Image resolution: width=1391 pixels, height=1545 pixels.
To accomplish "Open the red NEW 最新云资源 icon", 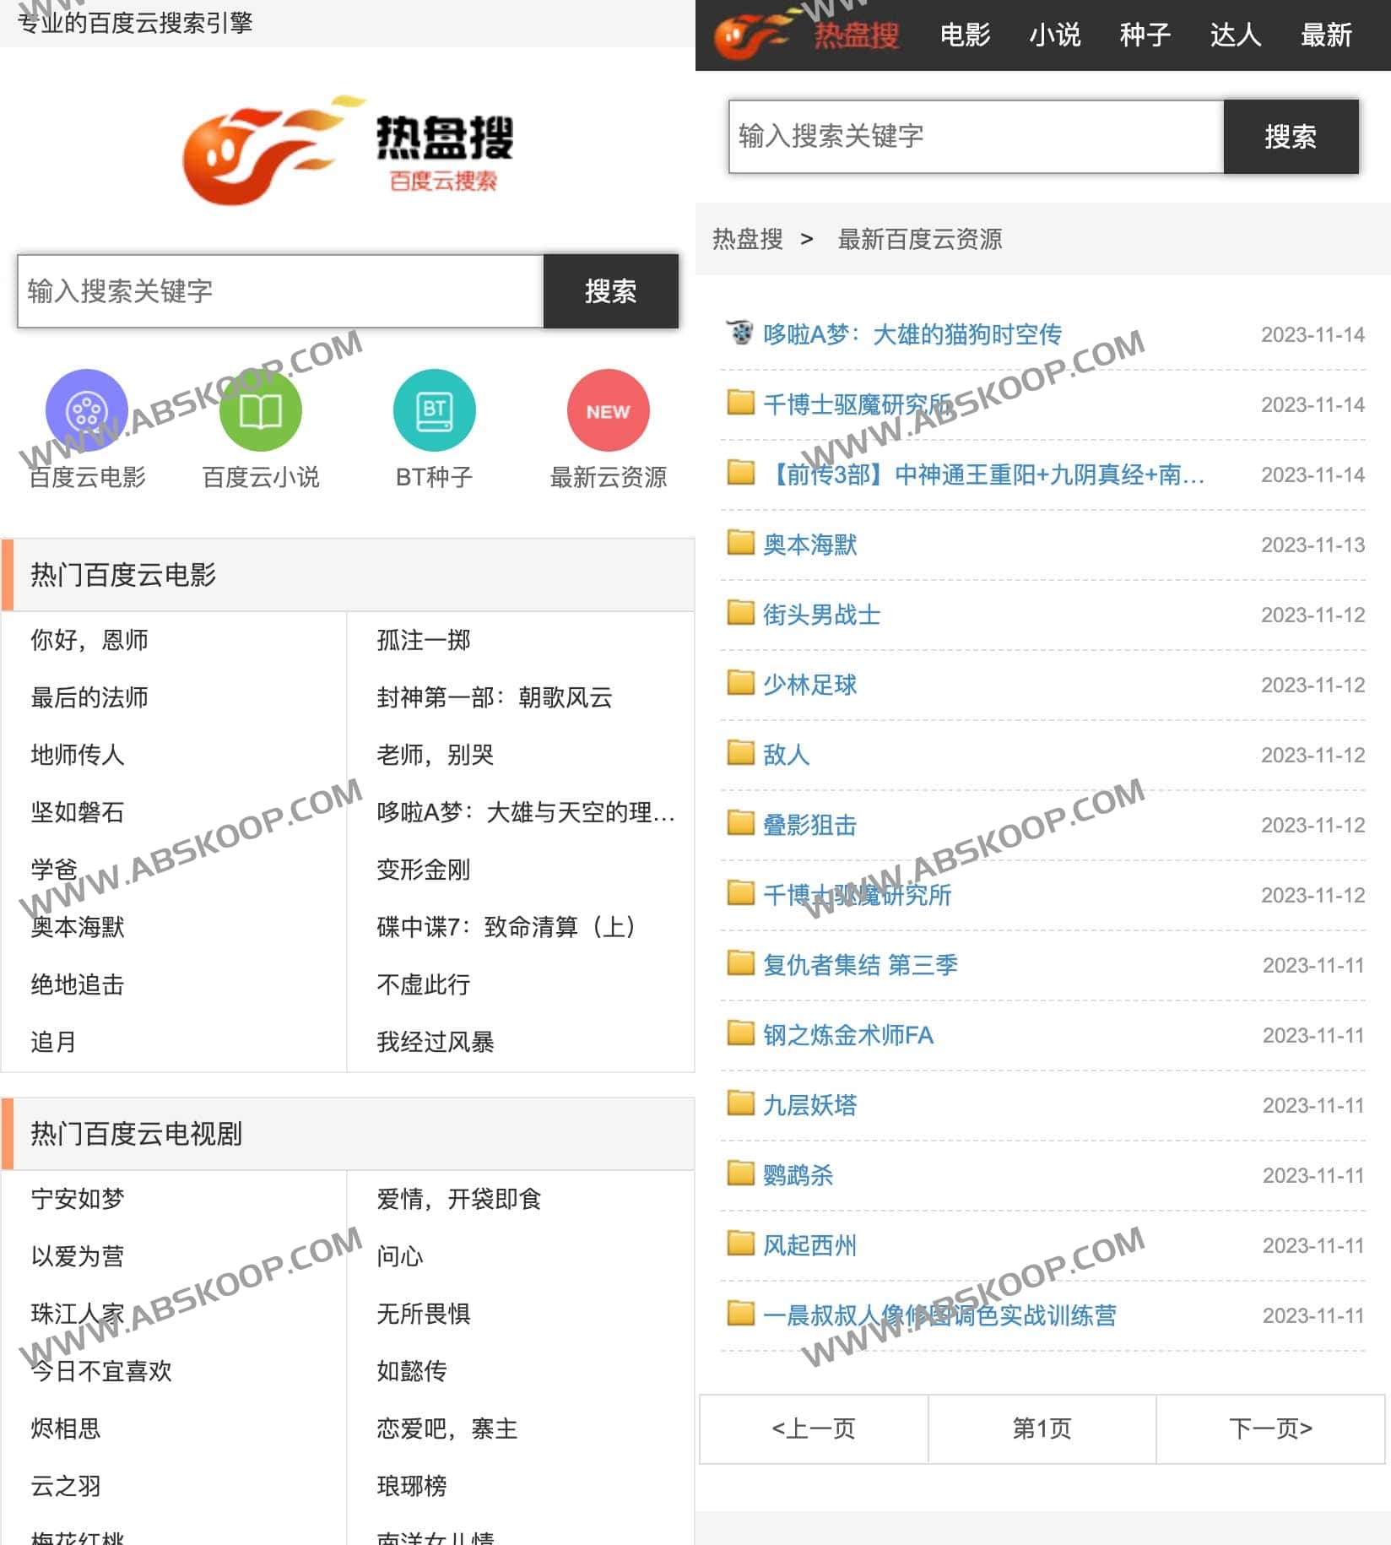I will (608, 410).
